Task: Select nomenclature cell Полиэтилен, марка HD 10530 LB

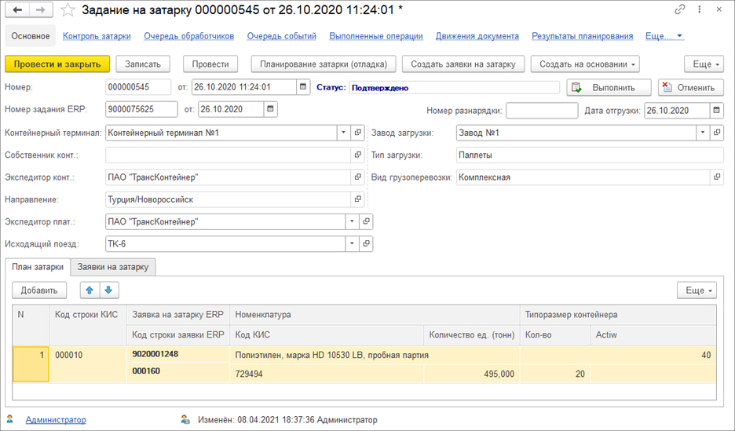Action: (x=375, y=355)
